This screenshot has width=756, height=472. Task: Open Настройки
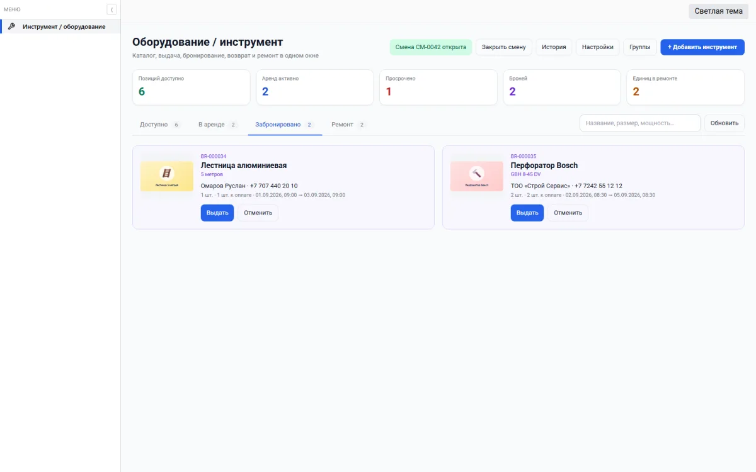(597, 47)
